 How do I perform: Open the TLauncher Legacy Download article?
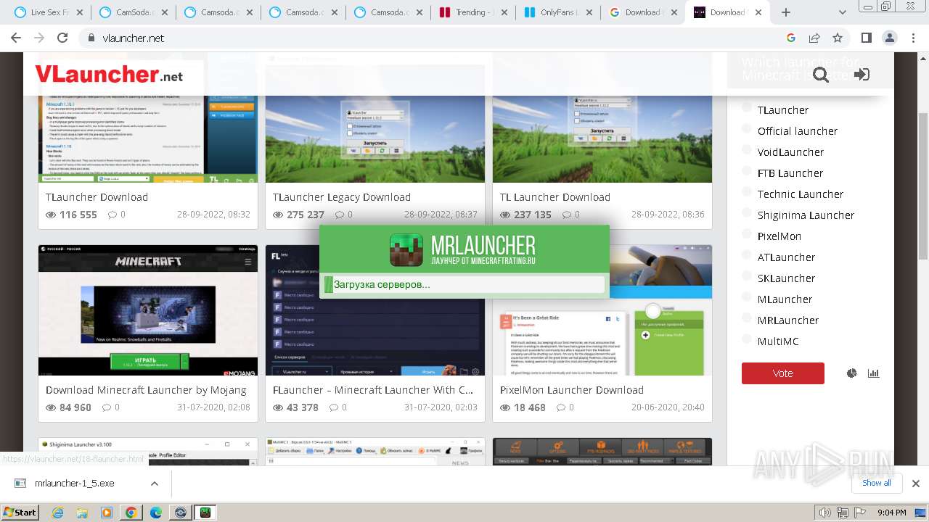coord(342,197)
